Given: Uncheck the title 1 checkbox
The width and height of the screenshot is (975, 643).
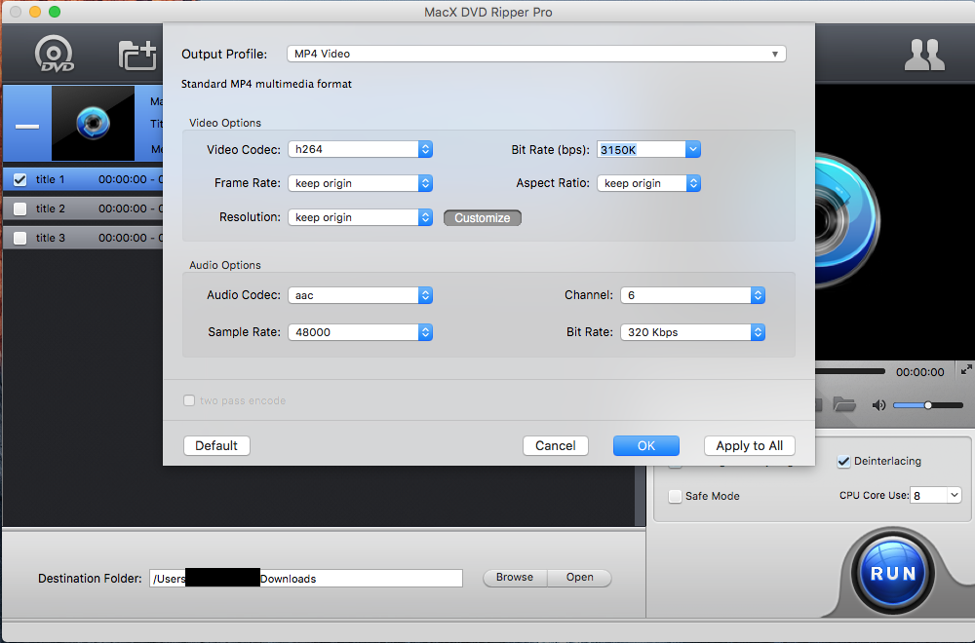Looking at the screenshot, I should [19, 179].
